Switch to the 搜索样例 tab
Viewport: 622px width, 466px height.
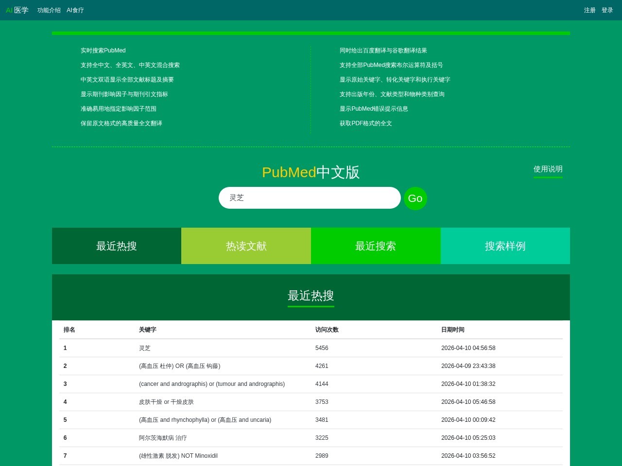tap(505, 246)
